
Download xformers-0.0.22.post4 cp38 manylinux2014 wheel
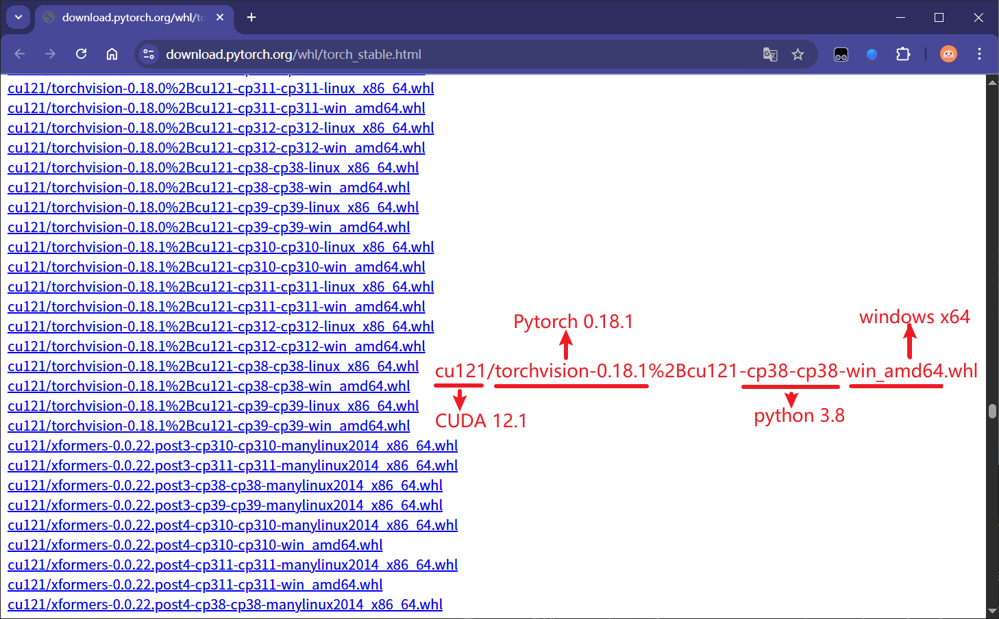(225, 605)
